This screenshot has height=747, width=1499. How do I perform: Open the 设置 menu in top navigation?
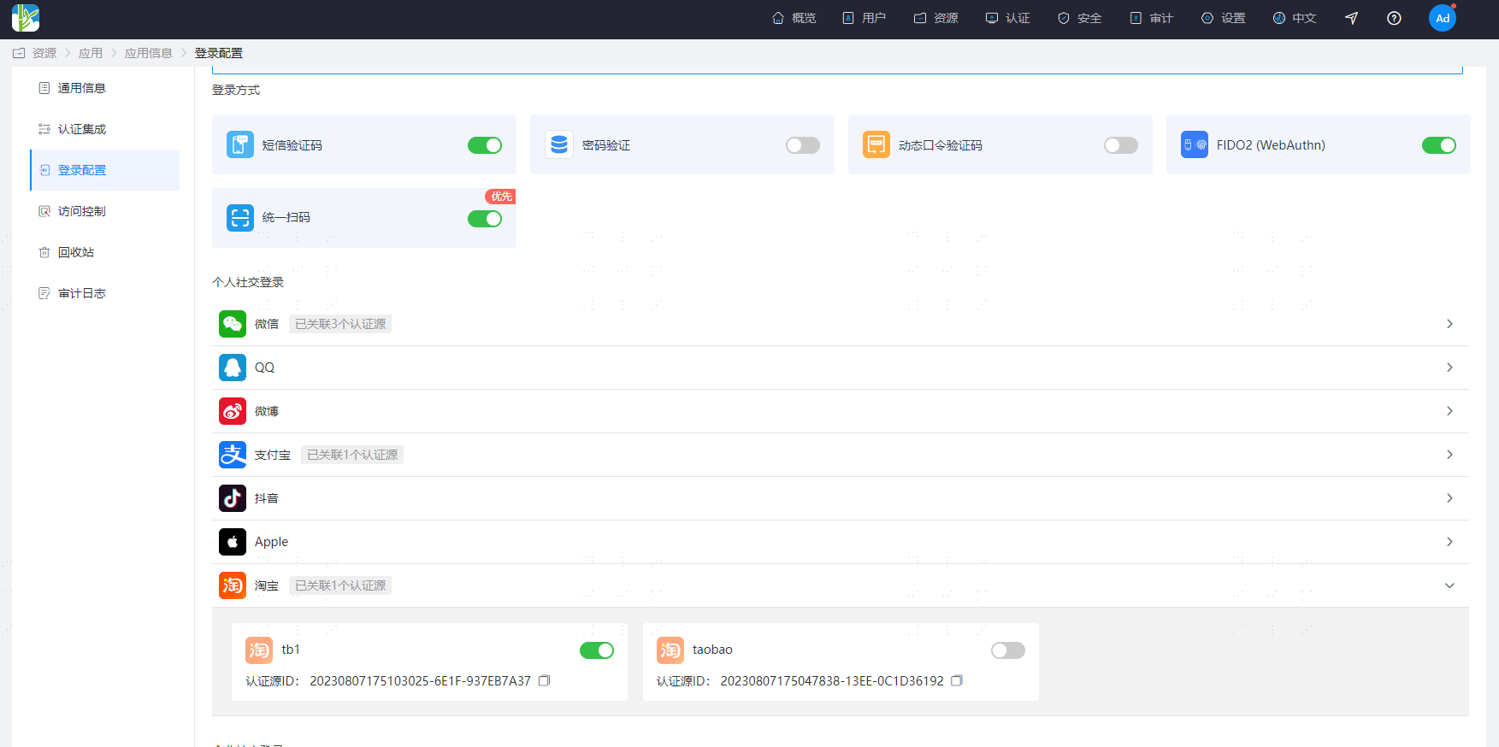point(1223,18)
